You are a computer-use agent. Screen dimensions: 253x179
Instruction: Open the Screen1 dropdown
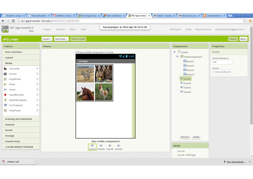tap(47, 39)
